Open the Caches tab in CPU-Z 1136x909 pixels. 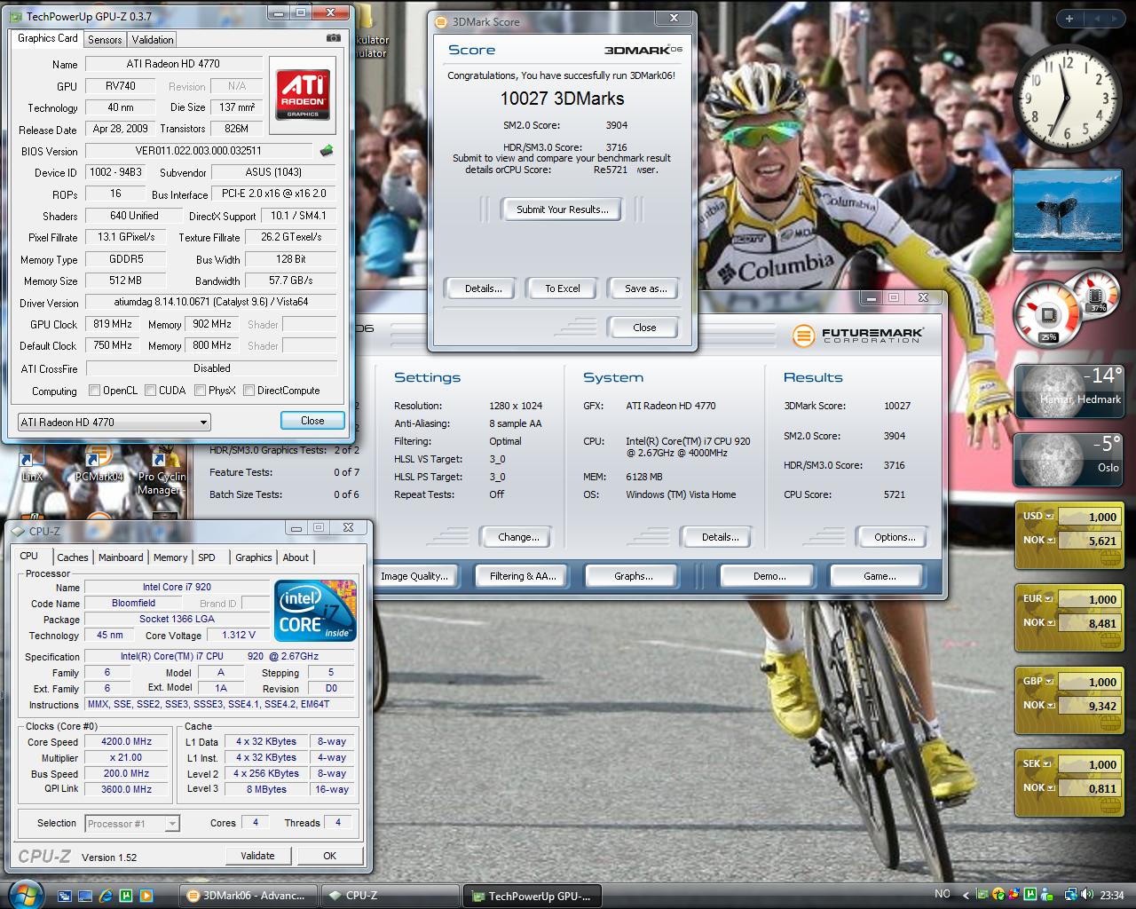coord(73,557)
